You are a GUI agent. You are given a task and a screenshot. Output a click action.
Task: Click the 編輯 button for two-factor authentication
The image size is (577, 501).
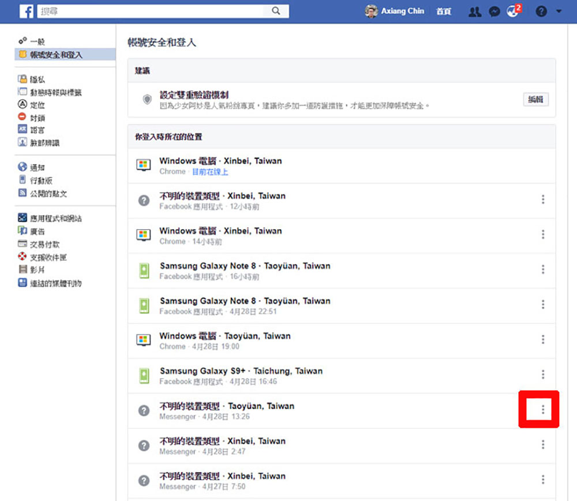pyautogui.click(x=535, y=99)
